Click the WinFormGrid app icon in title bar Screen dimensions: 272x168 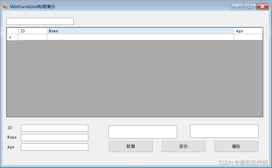(6, 7)
